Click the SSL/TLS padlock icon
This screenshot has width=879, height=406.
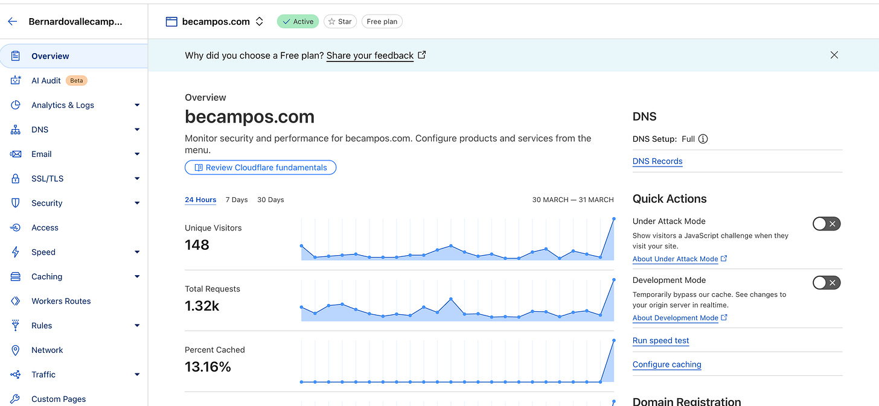click(x=16, y=179)
